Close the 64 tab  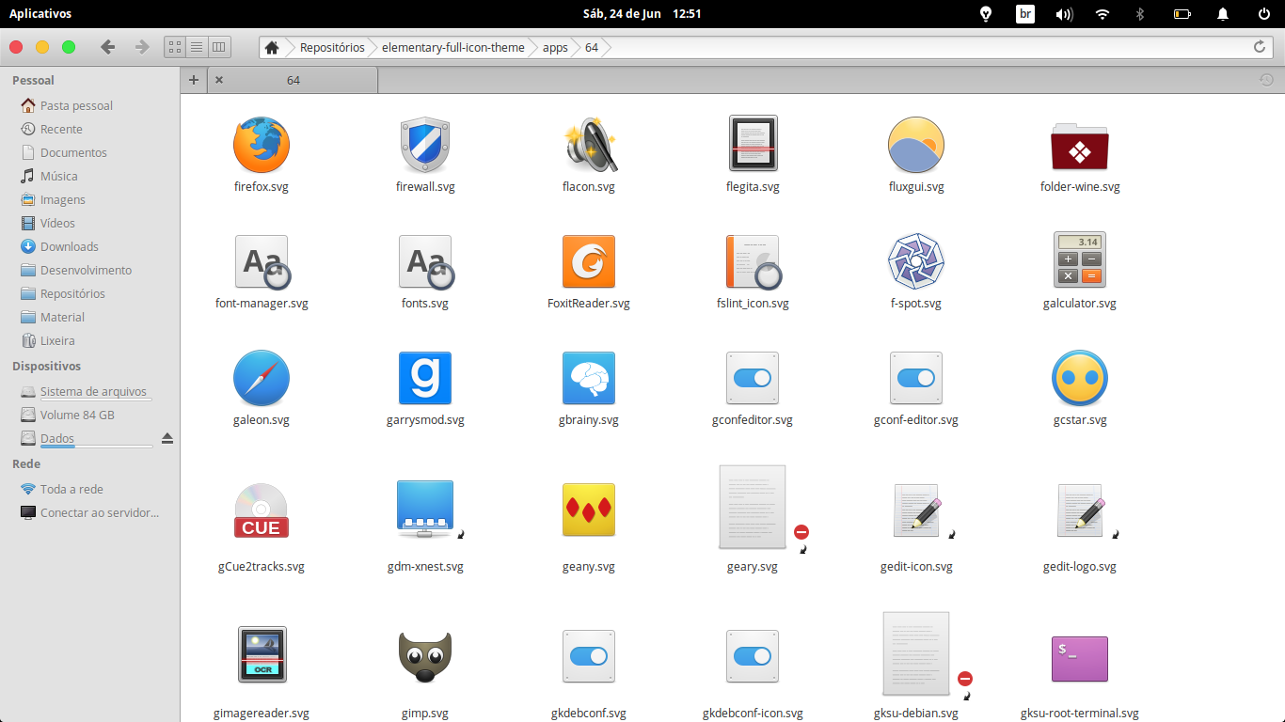pos(219,80)
